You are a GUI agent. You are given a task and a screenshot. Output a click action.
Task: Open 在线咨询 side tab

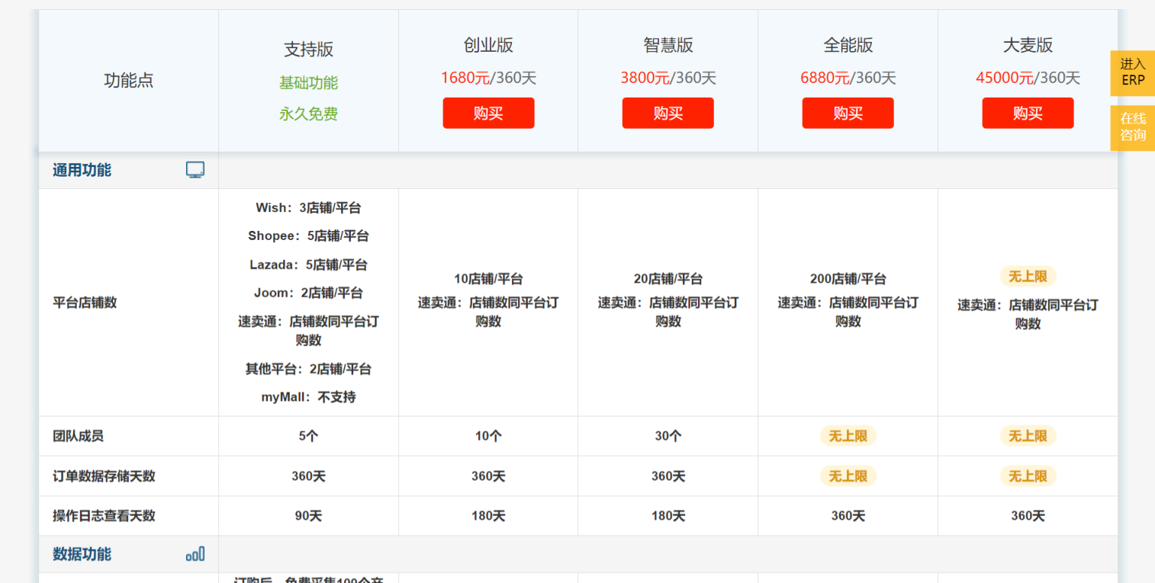(1132, 127)
